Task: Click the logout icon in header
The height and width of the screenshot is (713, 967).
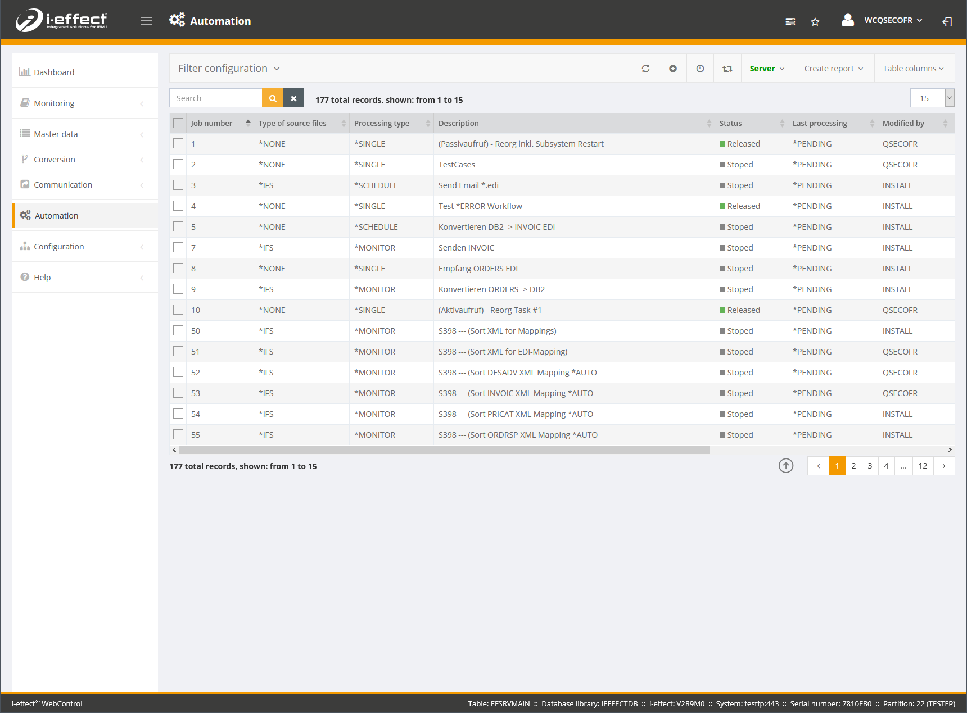Action: click(x=947, y=22)
